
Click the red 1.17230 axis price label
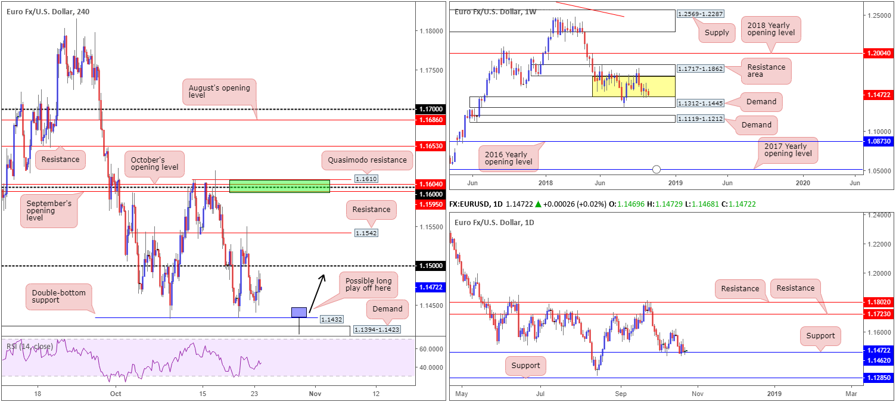[x=879, y=313]
